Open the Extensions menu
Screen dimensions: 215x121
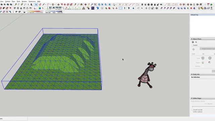[x=32, y=1]
